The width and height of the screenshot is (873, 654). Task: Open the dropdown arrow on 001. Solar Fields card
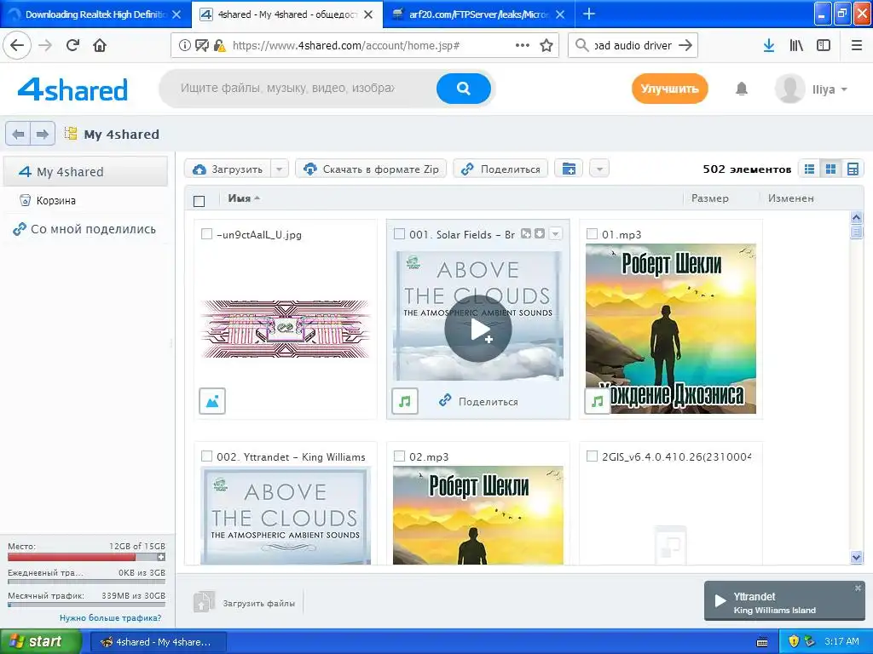coord(555,234)
